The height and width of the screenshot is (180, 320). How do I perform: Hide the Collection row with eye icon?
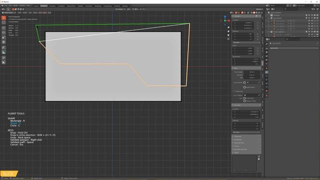(x=311, y=15)
